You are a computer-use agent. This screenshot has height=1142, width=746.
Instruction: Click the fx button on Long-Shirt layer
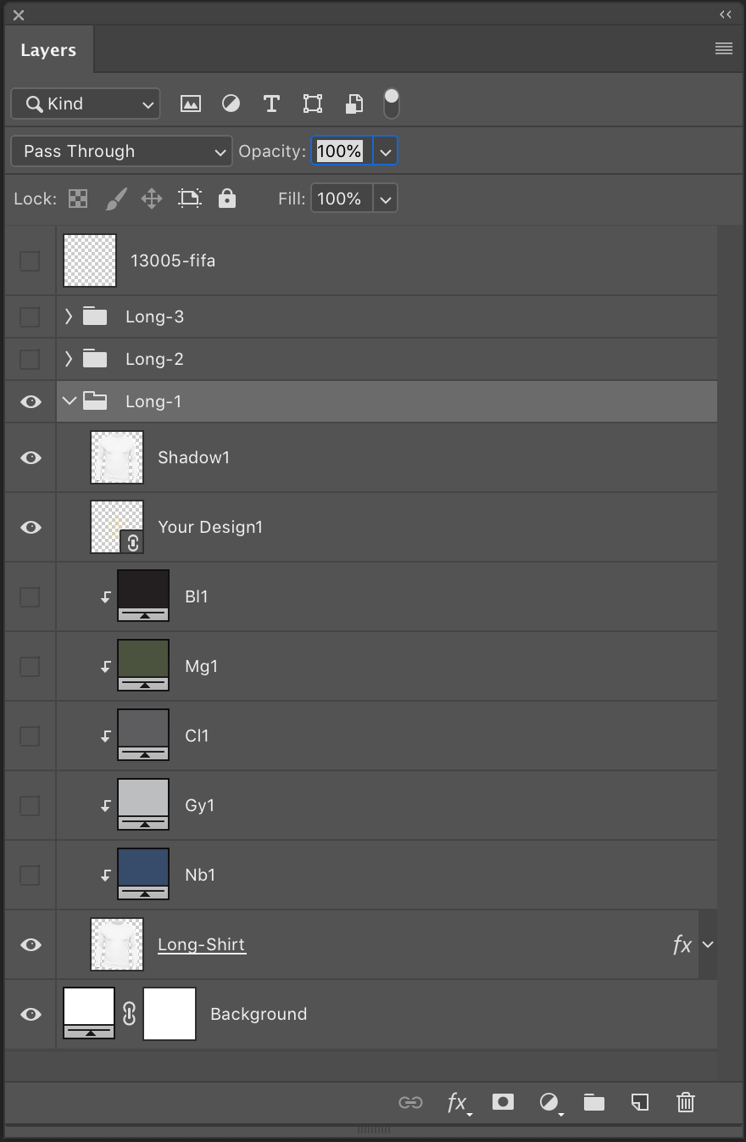pyautogui.click(x=682, y=944)
